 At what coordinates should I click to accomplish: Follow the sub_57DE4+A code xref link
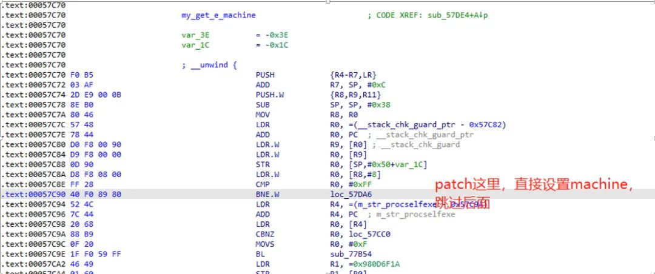click(x=458, y=15)
